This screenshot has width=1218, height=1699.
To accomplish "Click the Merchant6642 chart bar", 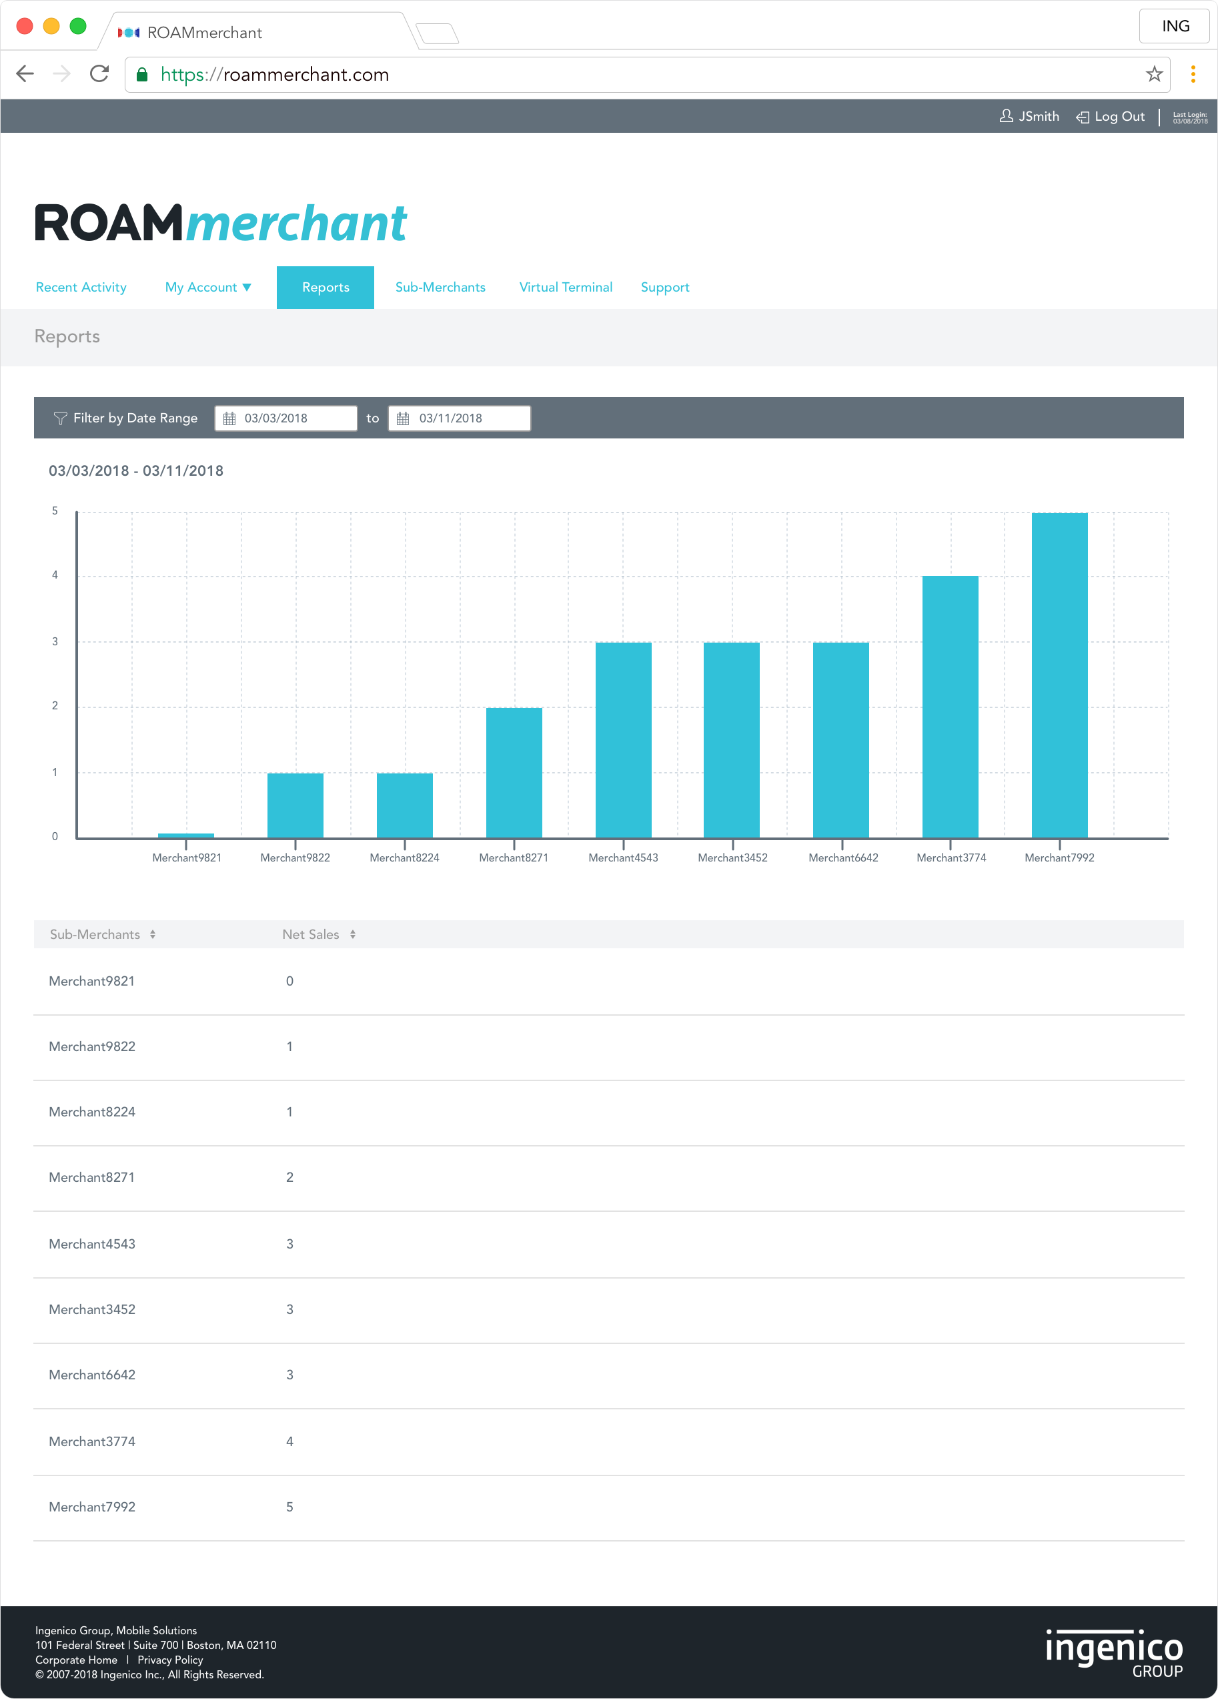I will click(840, 740).
